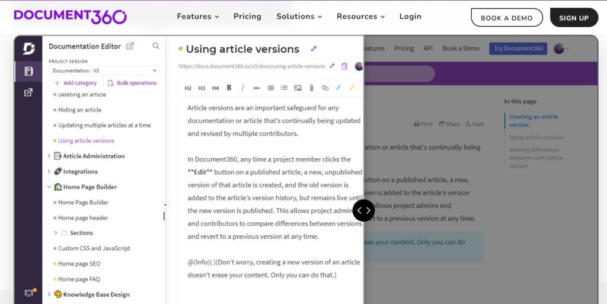Click Bulk operations
The height and width of the screenshot is (304, 607).
[x=132, y=83]
